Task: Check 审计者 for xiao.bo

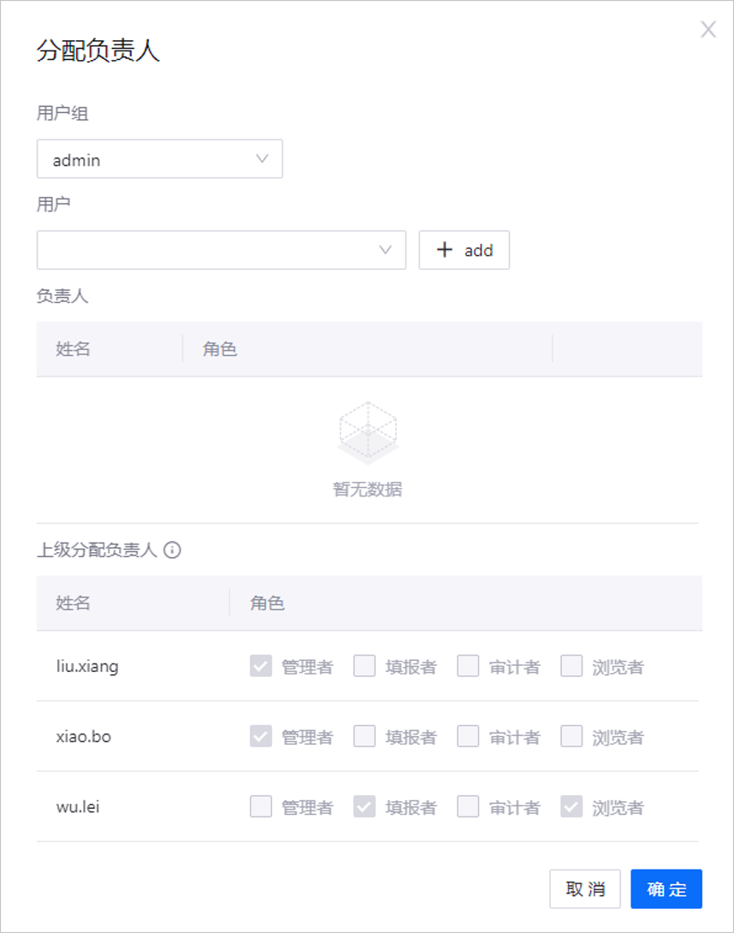Action: [x=468, y=736]
